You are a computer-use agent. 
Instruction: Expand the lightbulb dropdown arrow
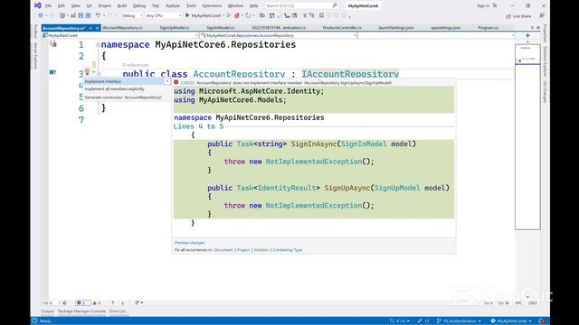coord(93,72)
